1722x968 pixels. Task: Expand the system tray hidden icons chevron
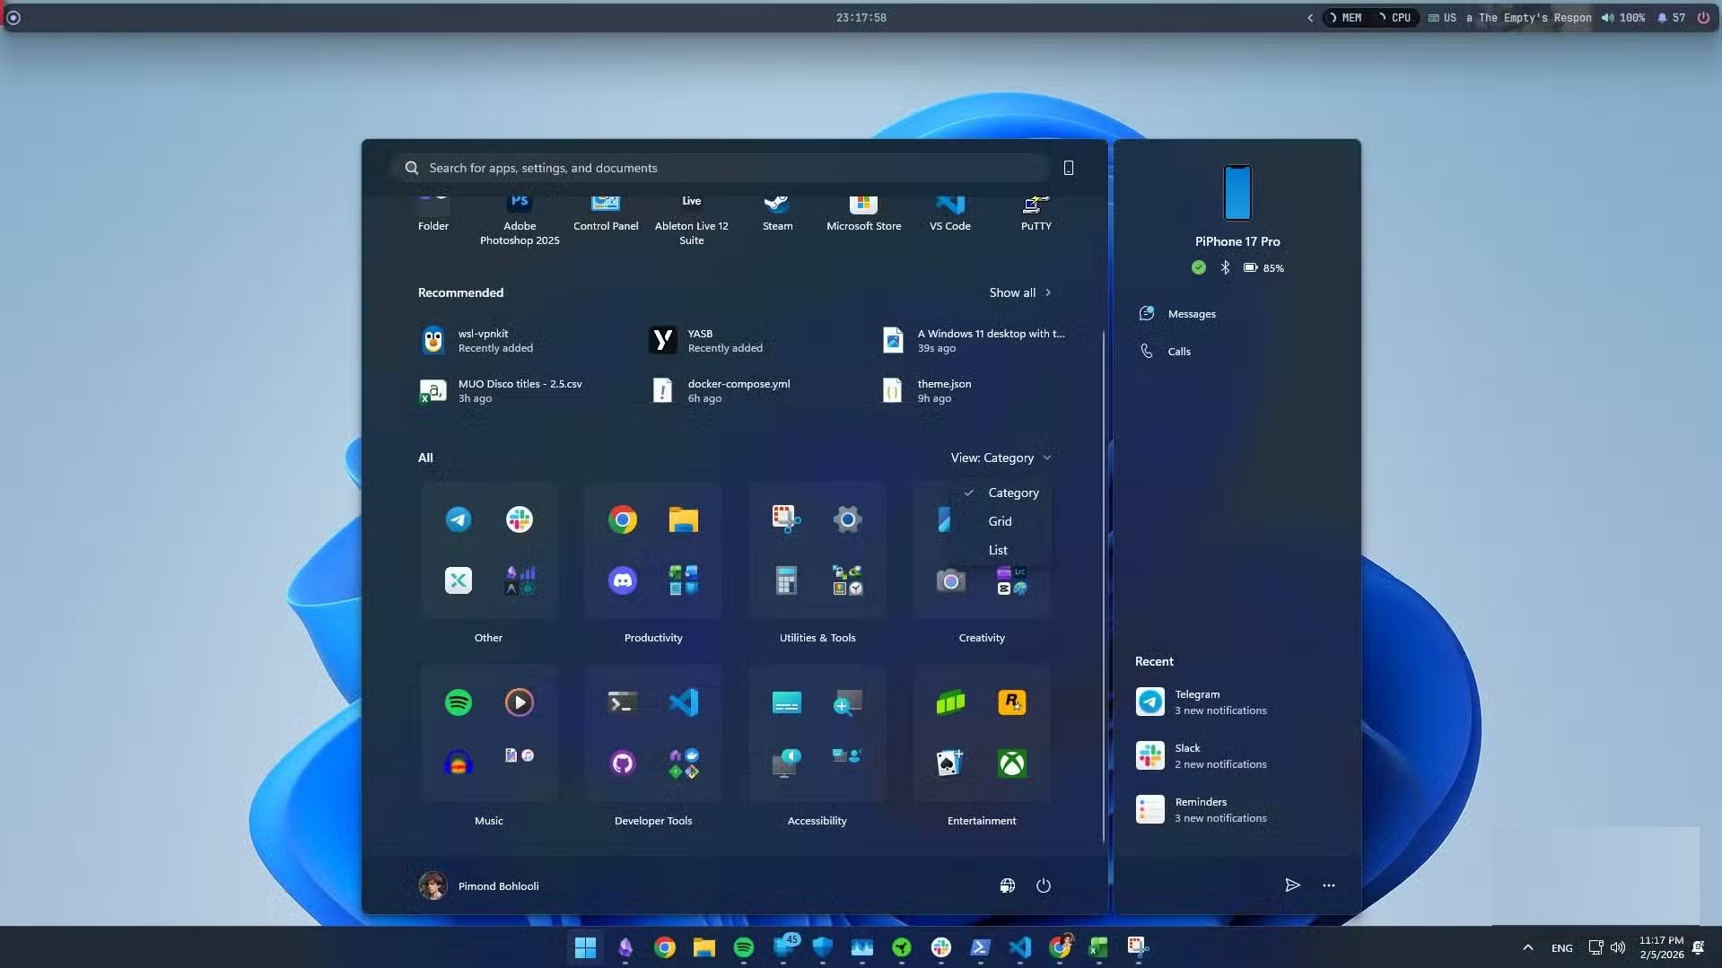click(x=1527, y=947)
